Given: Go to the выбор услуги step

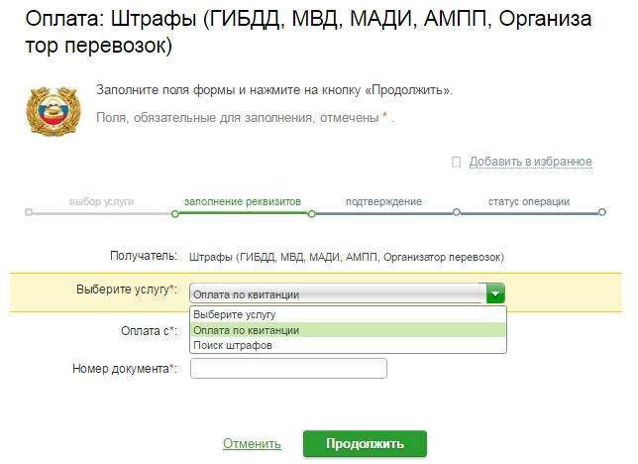Looking at the screenshot, I should 101,201.
